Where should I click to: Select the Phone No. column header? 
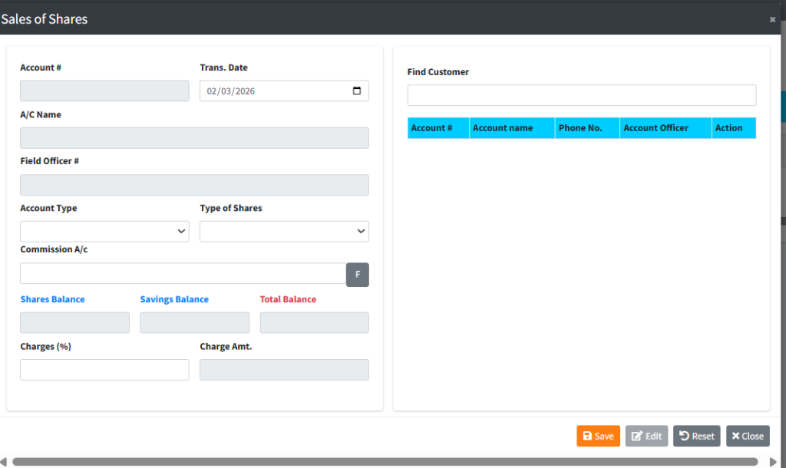(586, 128)
